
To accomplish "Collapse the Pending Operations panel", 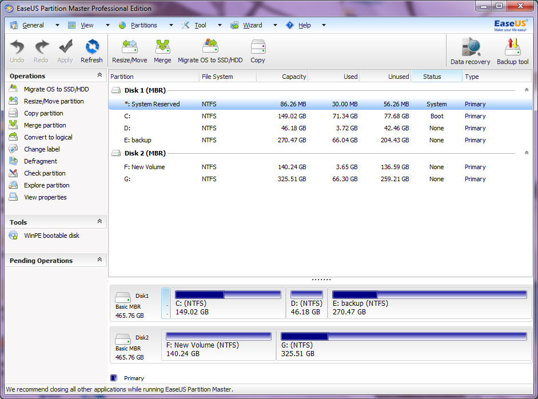I will tap(99, 260).
